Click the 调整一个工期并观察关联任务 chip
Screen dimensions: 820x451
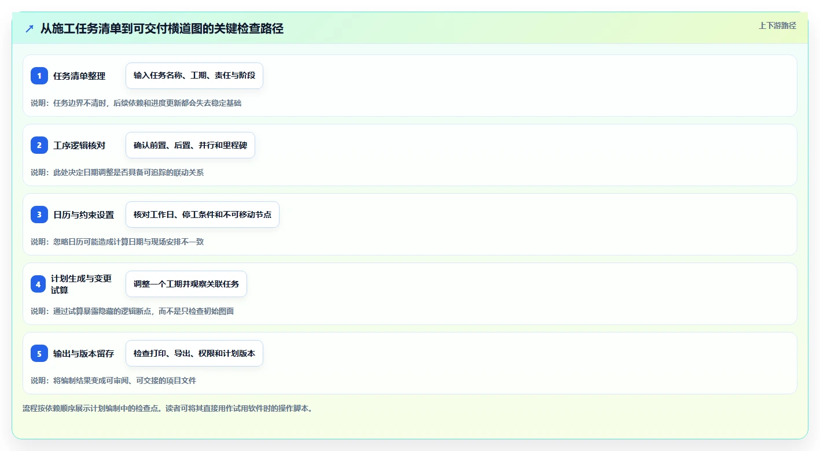(x=186, y=284)
